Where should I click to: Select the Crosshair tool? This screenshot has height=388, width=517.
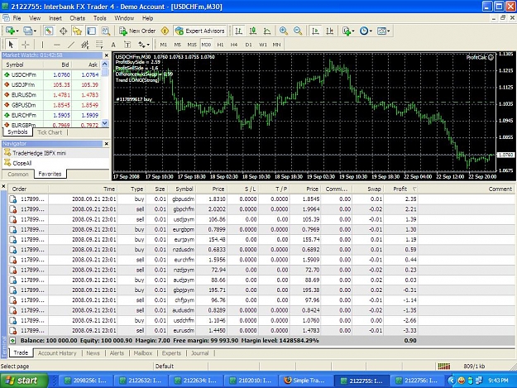pos(26,45)
